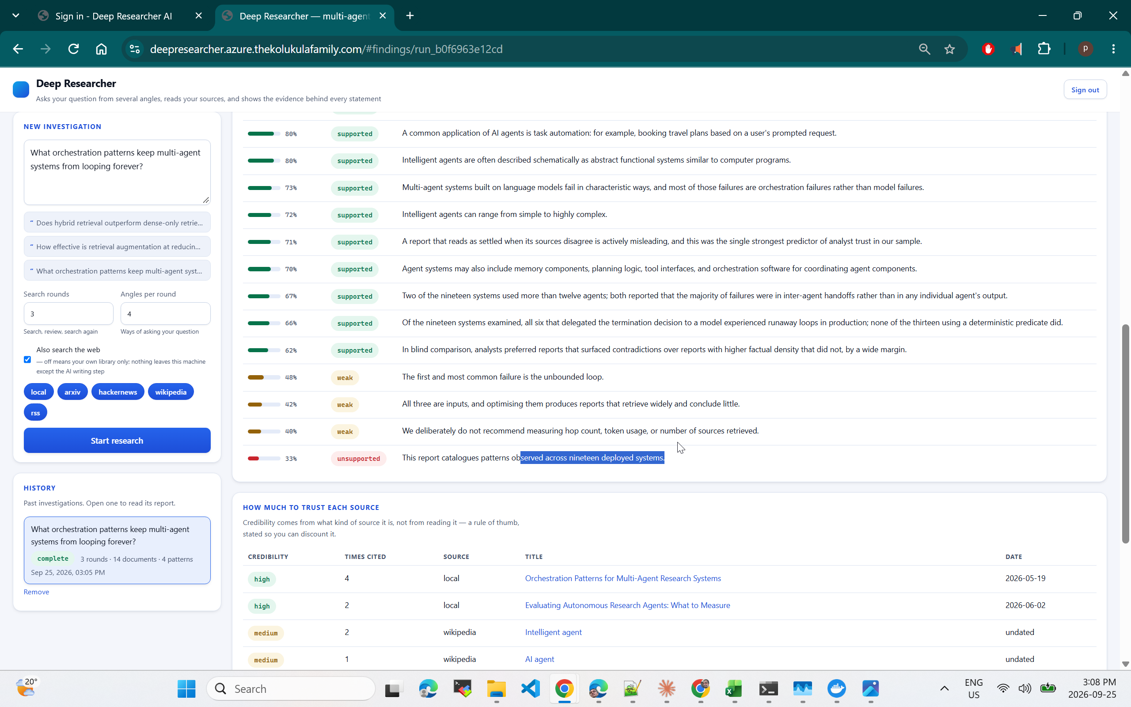Toggle the wikipedia source chip
The image size is (1131, 707).
click(171, 392)
